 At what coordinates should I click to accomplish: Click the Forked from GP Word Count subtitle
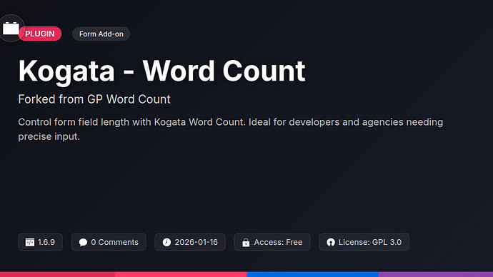94,99
